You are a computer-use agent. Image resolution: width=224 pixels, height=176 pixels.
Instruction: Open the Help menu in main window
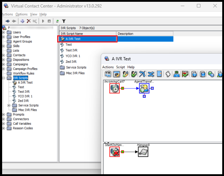click(43, 14)
